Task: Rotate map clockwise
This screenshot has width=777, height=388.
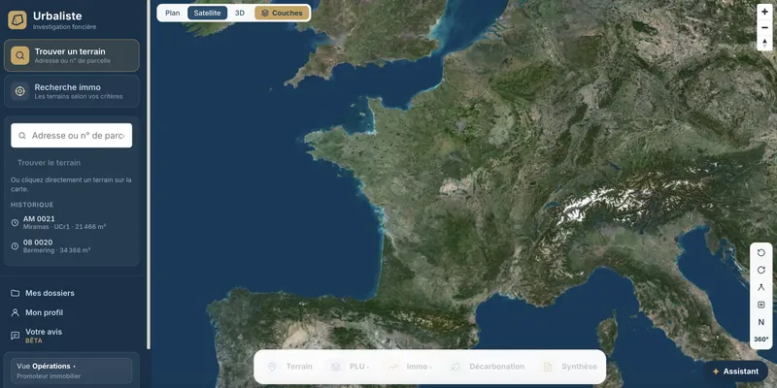Action: pyautogui.click(x=761, y=271)
